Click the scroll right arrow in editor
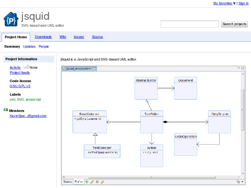The width and height of the screenshot is (251, 188). coord(239,177)
